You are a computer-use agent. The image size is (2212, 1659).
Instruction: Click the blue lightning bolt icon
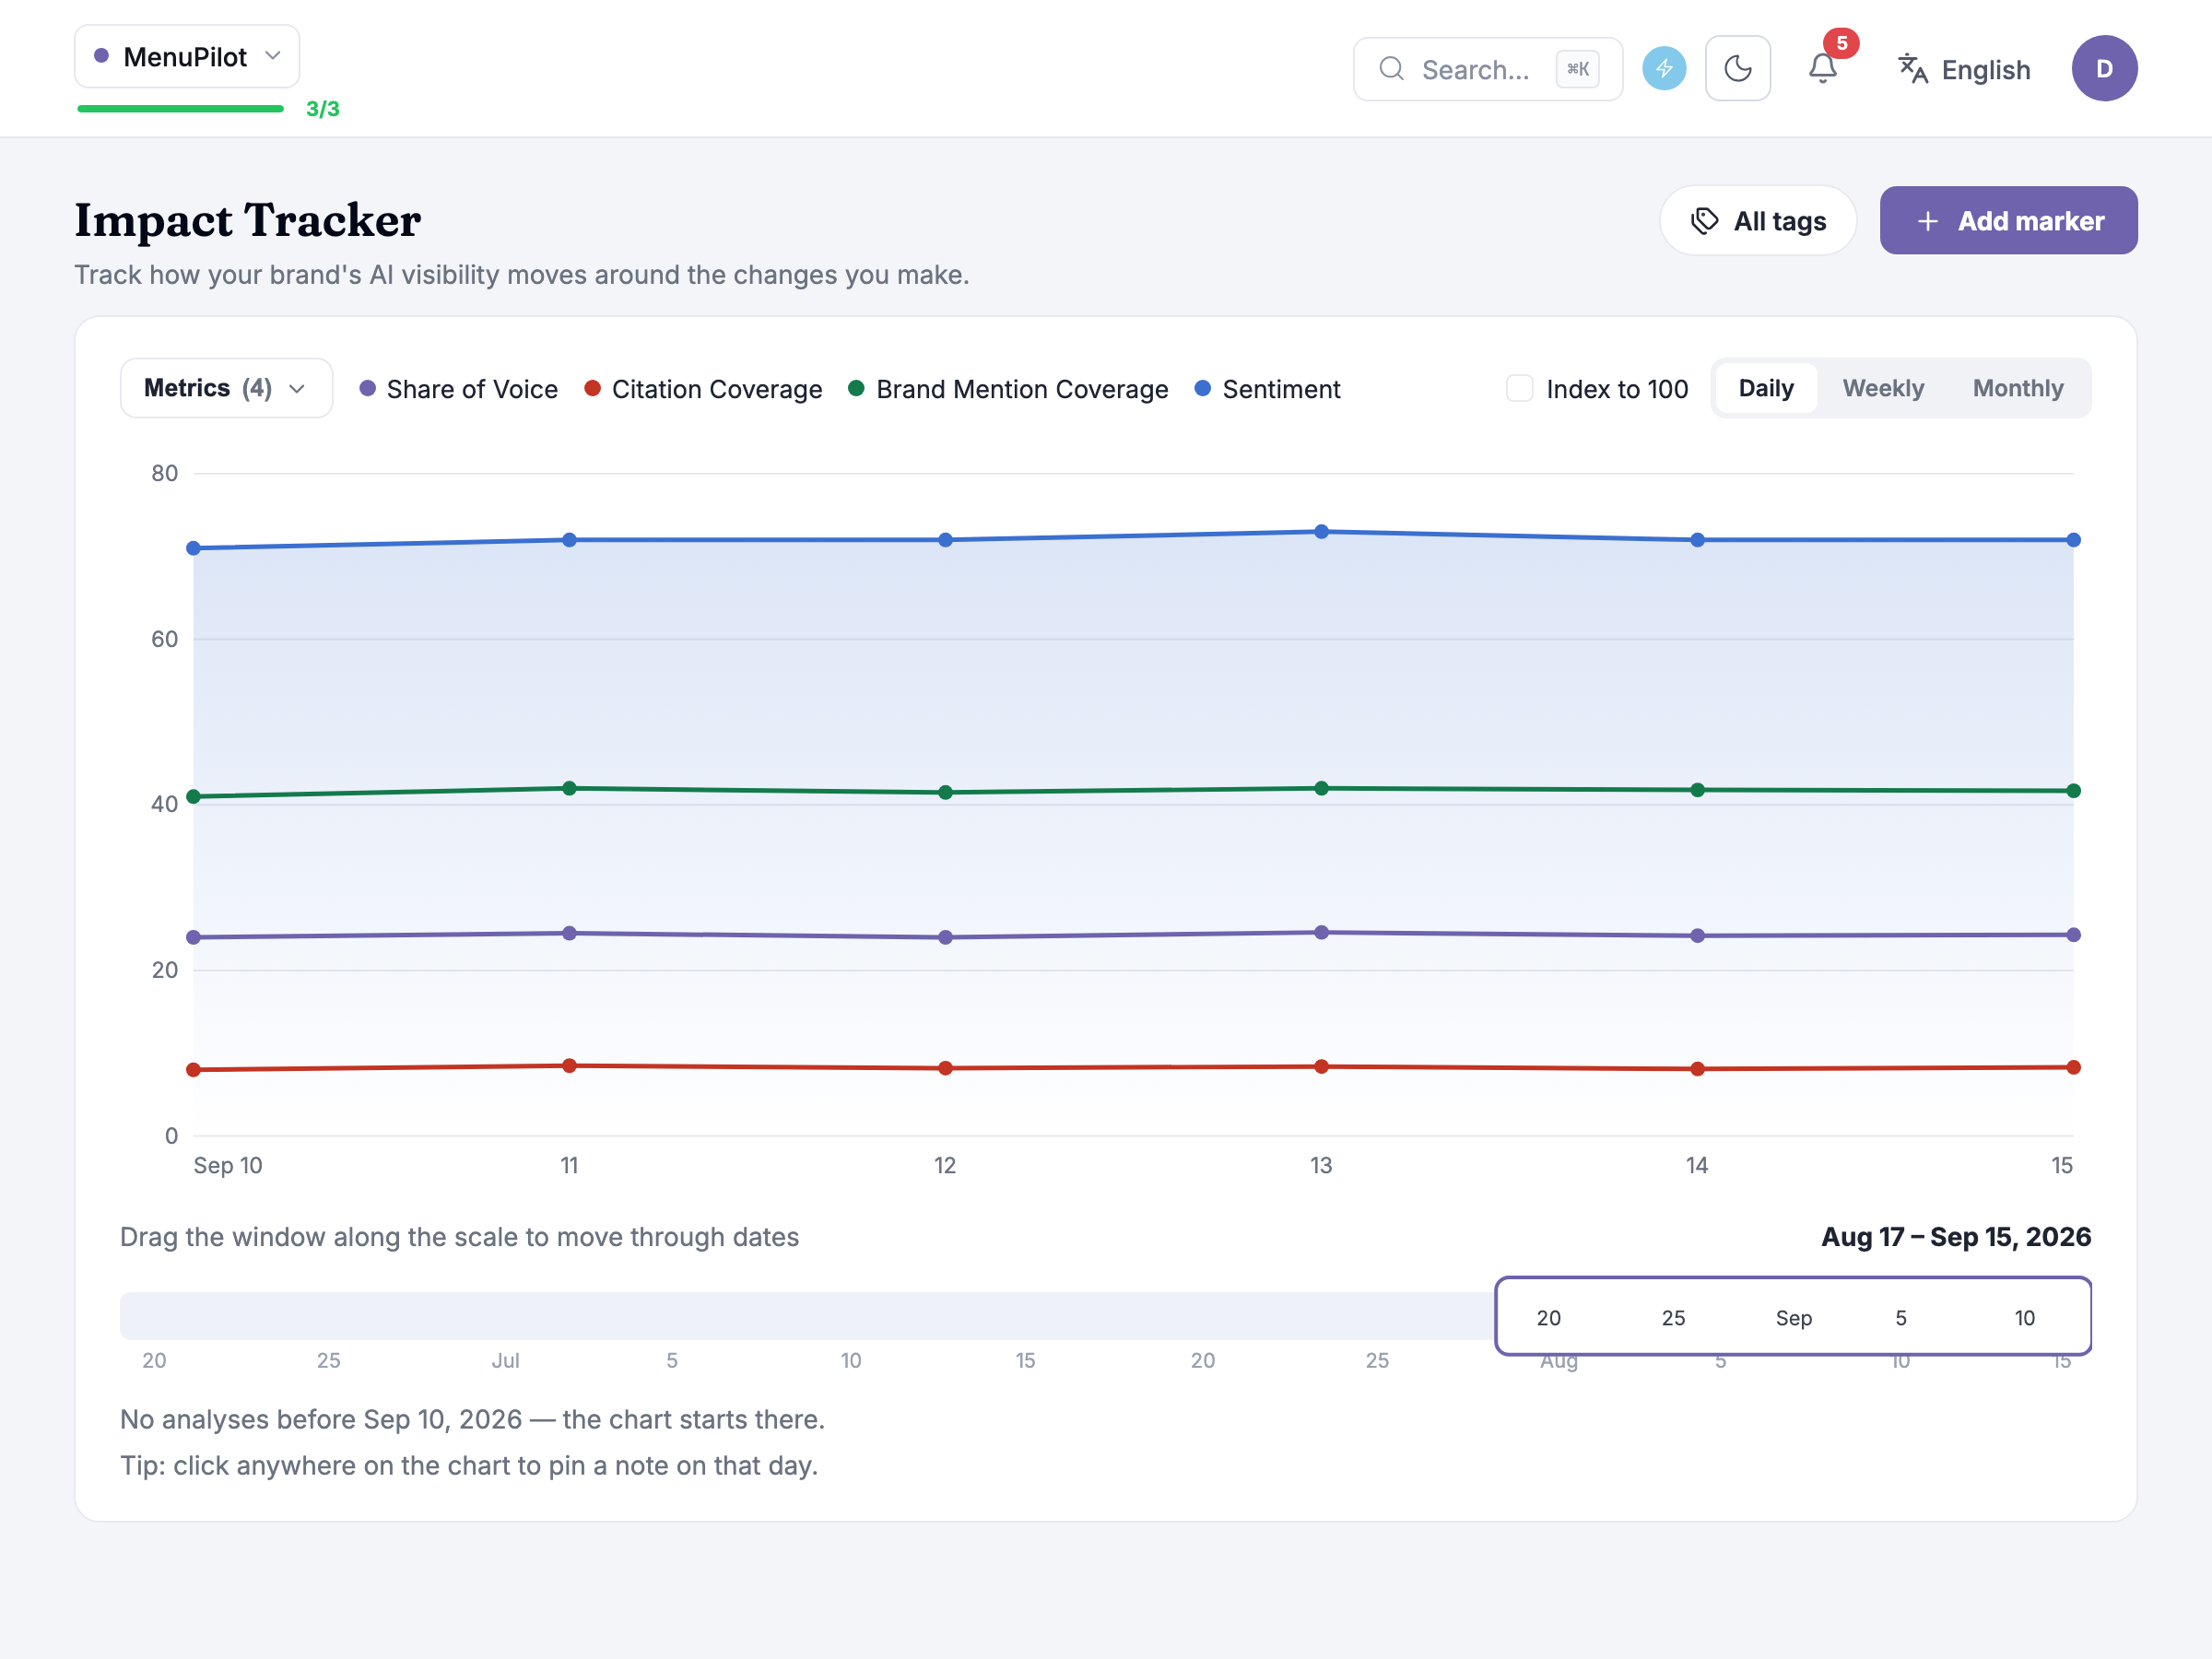click(x=1664, y=69)
